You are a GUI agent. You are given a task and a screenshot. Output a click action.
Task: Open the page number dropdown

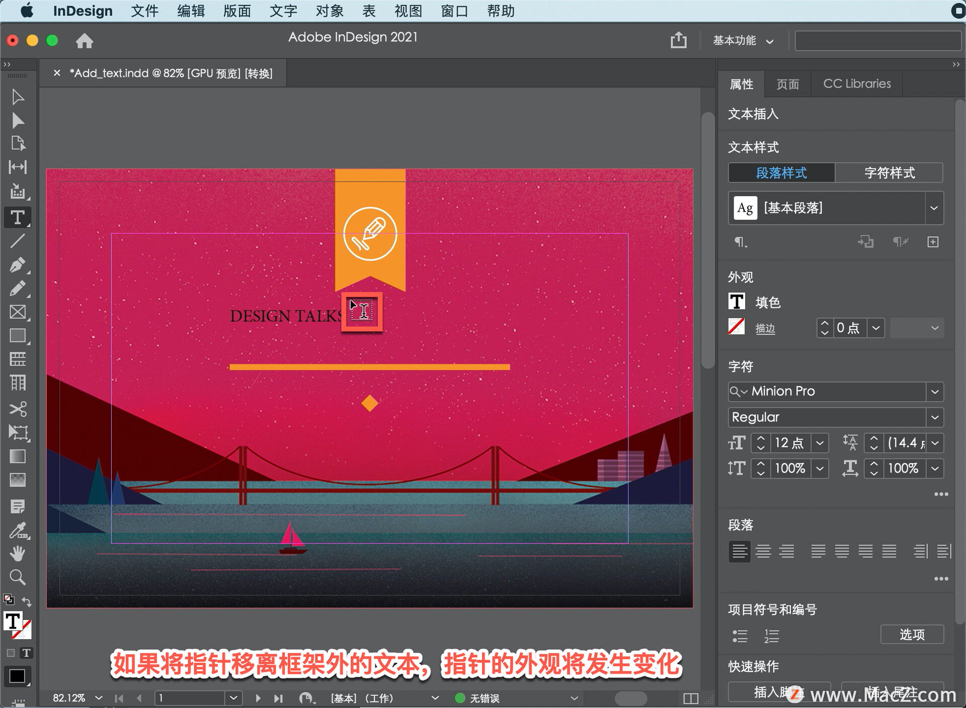233,698
